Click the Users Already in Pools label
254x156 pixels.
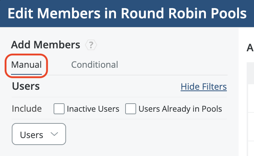180,109
